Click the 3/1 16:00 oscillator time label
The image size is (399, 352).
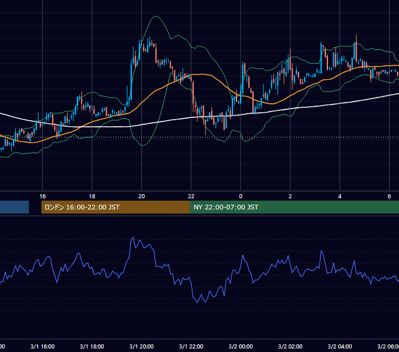[x=42, y=346]
